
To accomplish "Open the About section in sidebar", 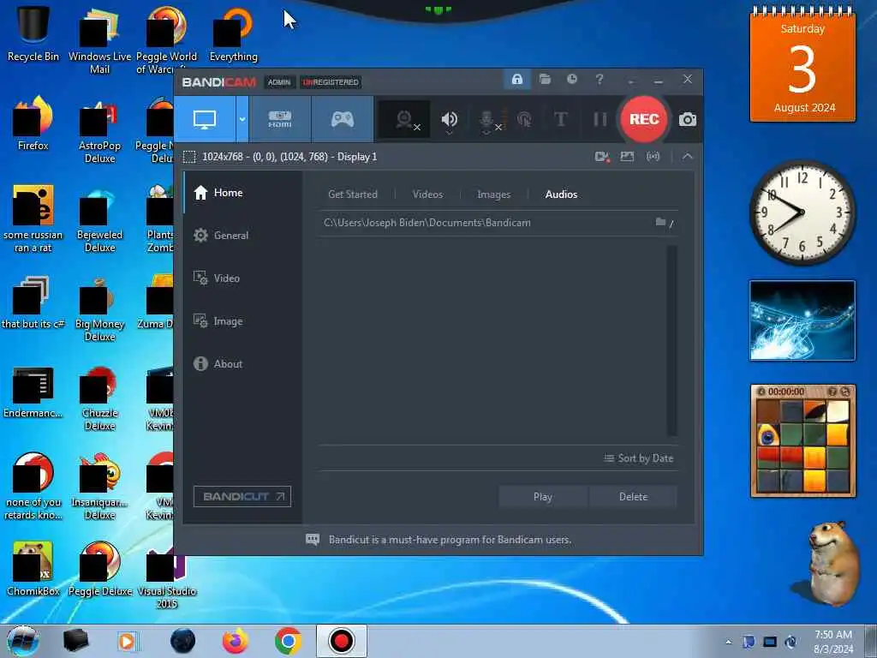I will [242, 363].
